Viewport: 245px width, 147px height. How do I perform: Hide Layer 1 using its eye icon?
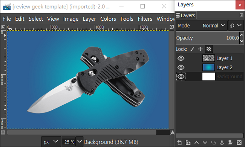[x=181, y=58]
